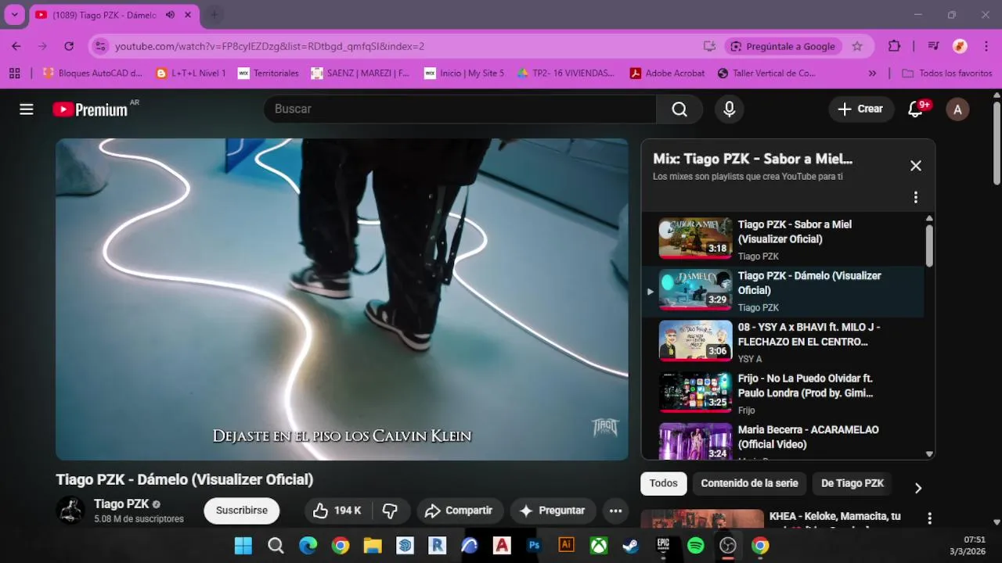
Task: Open KHEA Keloke, Mamacita recommended video
Action: (834, 517)
